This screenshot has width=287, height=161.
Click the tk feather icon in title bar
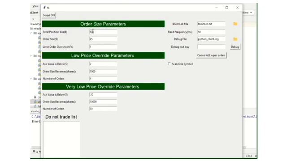44,8
